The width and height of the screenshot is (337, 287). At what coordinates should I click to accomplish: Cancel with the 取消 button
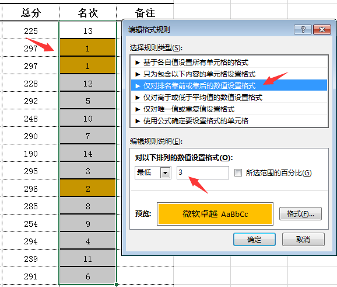point(303,239)
